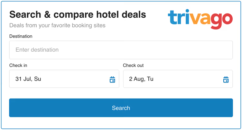This screenshot has height=130, width=242.
Task: Select the '2 Aug, Tu' date text
Action: coord(141,79)
